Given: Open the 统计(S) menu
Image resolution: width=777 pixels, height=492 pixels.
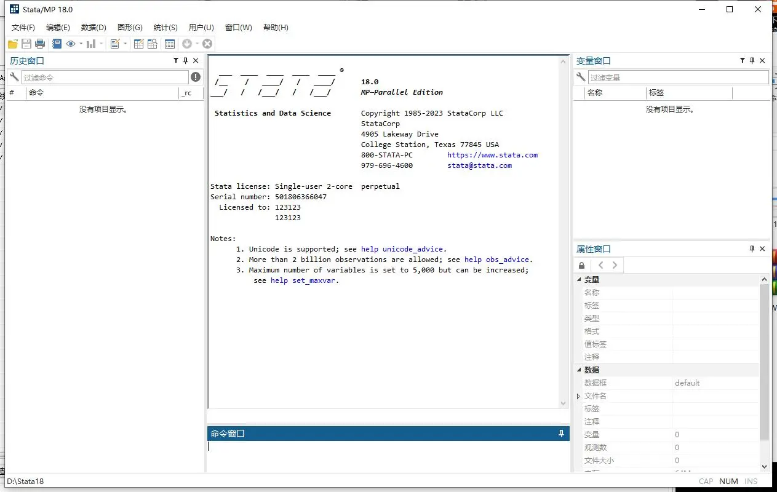Looking at the screenshot, I should click(164, 27).
